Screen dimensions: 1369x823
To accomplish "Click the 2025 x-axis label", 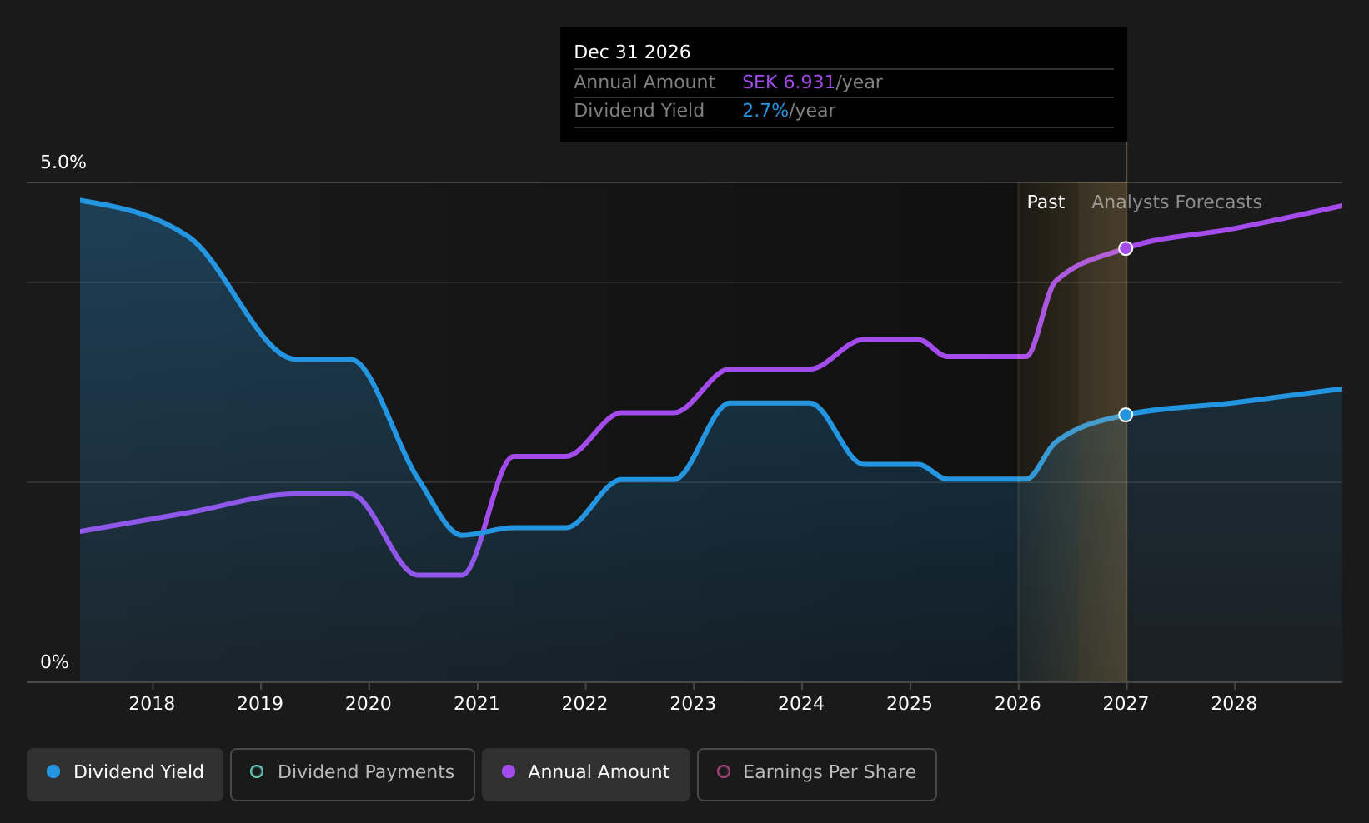I will 910,704.
